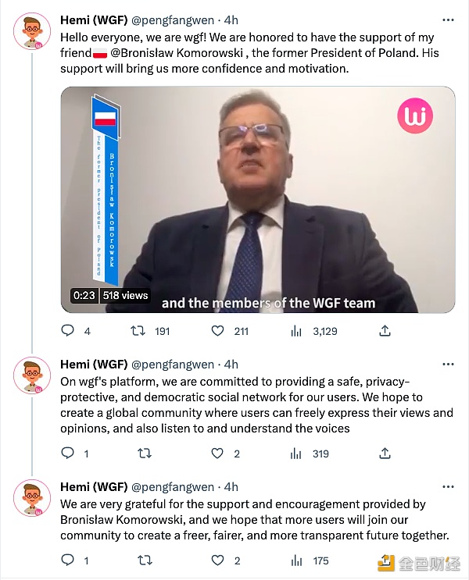Share the first tweet with the video
This screenshot has width=469, height=580.
point(385,331)
